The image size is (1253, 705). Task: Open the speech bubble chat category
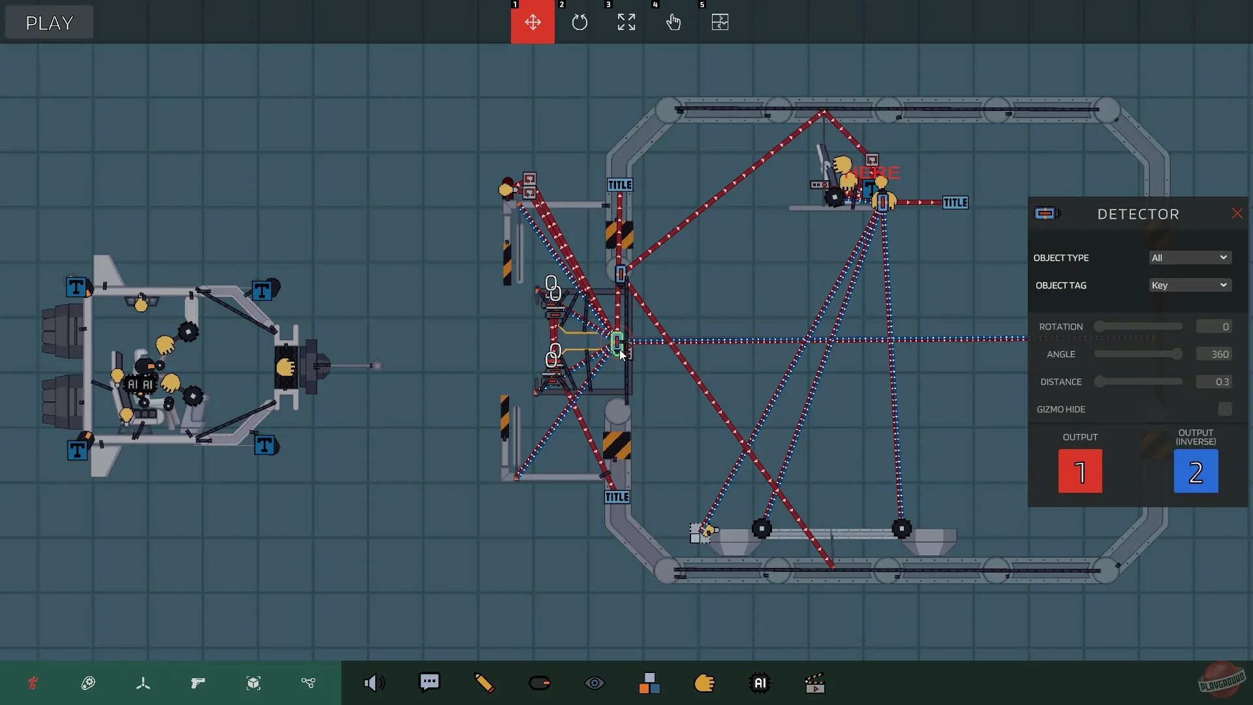pyautogui.click(x=429, y=683)
